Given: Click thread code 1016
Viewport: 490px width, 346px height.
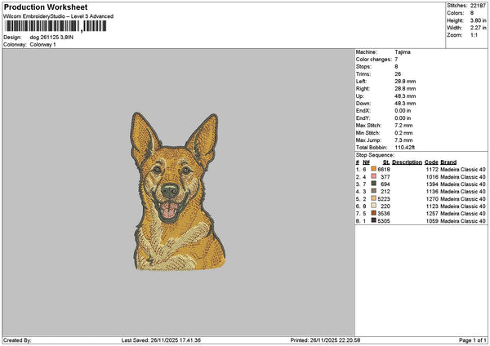Looking at the screenshot, I should tap(432, 177).
